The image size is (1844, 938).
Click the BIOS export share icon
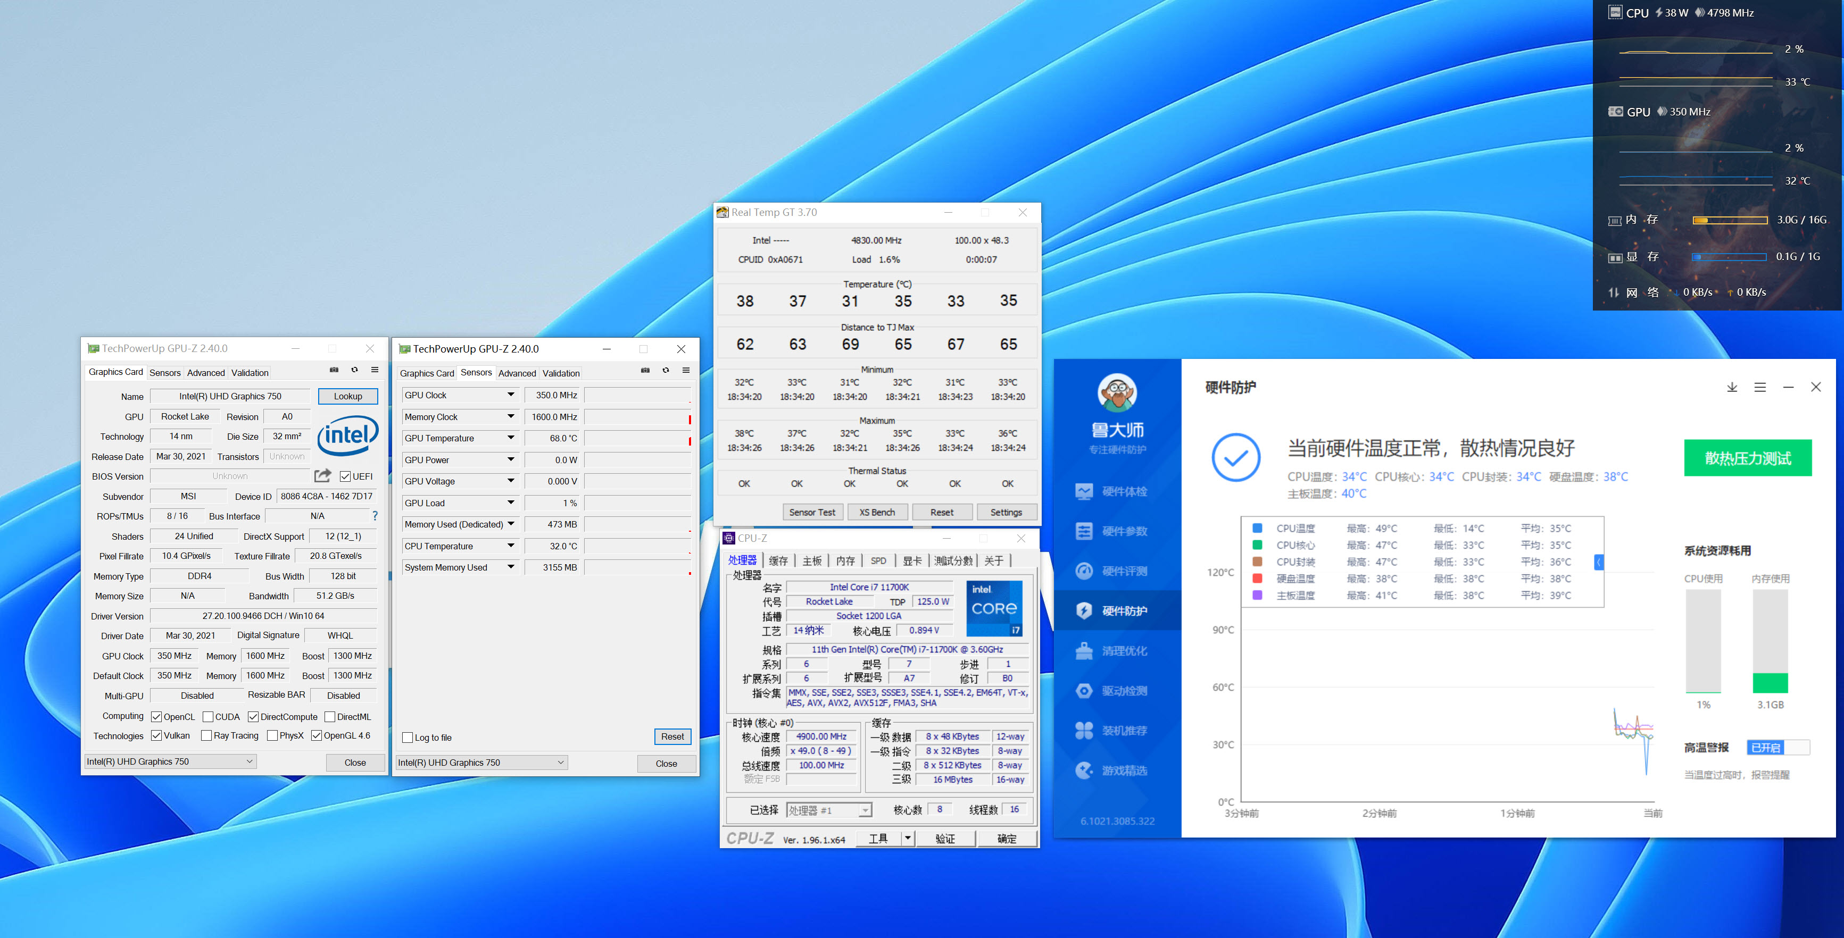click(x=323, y=476)
